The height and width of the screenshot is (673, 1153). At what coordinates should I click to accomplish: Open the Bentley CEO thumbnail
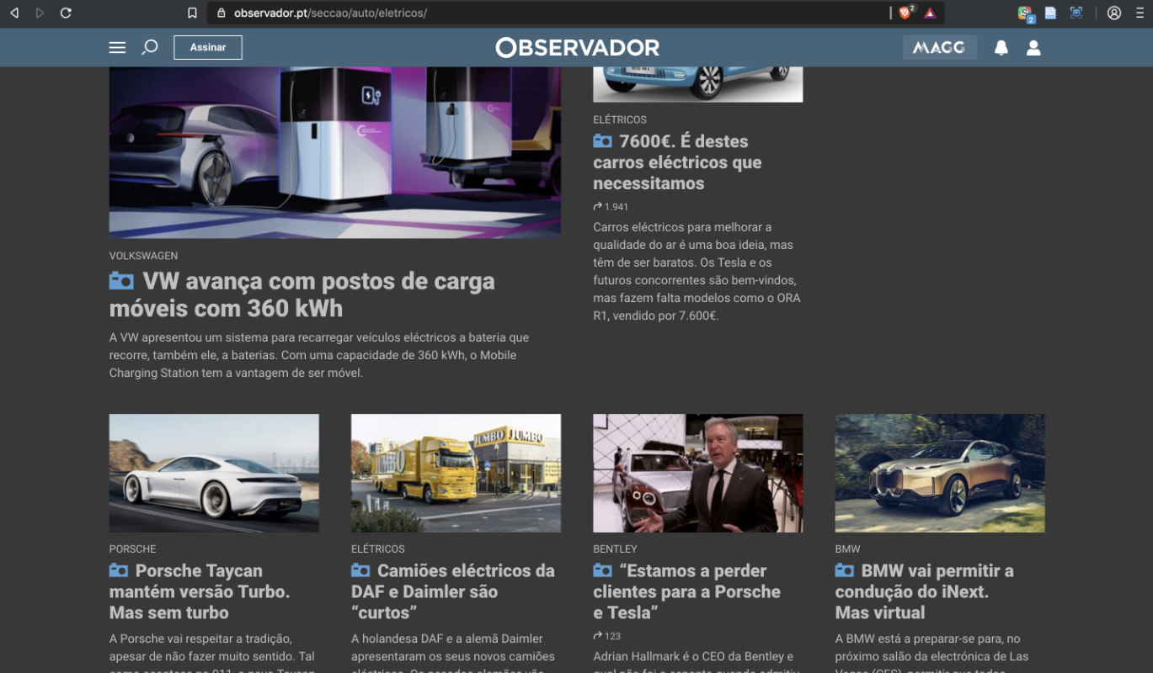point(697,473)
